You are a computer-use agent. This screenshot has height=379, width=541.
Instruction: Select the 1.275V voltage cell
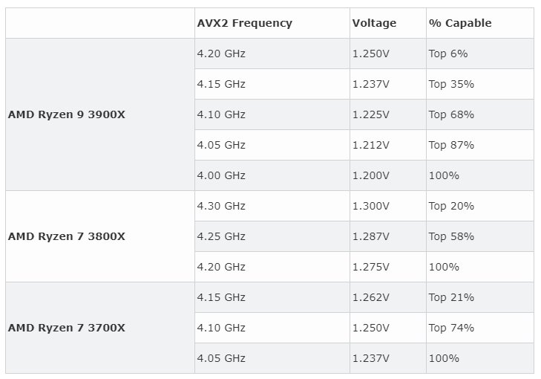click(370, 267)
